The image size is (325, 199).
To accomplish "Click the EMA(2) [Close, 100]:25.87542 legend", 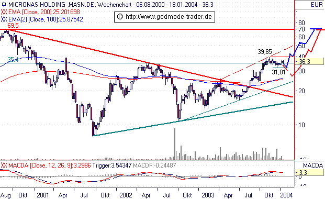I will point(46,19).
